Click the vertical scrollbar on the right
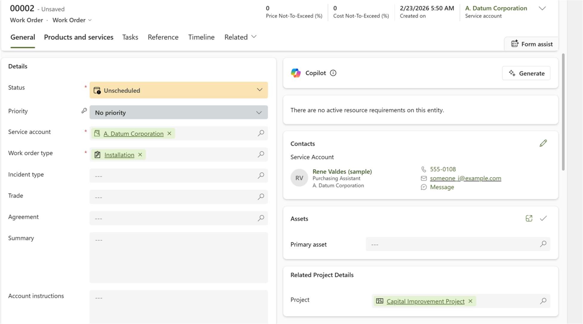 pyautogui.click(x=563, y=112)
